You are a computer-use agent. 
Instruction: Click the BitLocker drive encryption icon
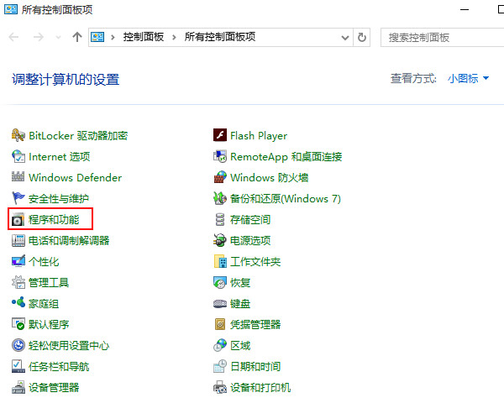[18, 135]
